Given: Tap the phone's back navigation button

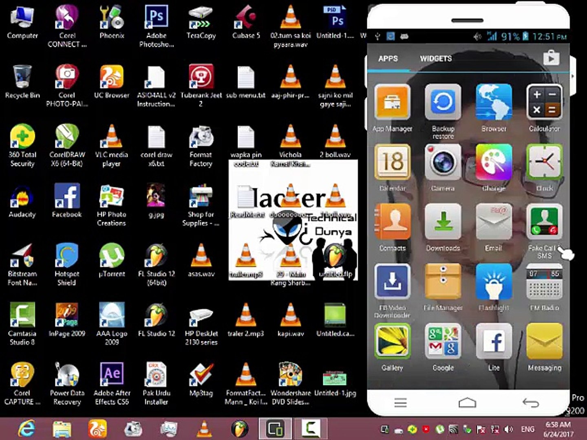Looking at the screenshot, I should (530, 403).
